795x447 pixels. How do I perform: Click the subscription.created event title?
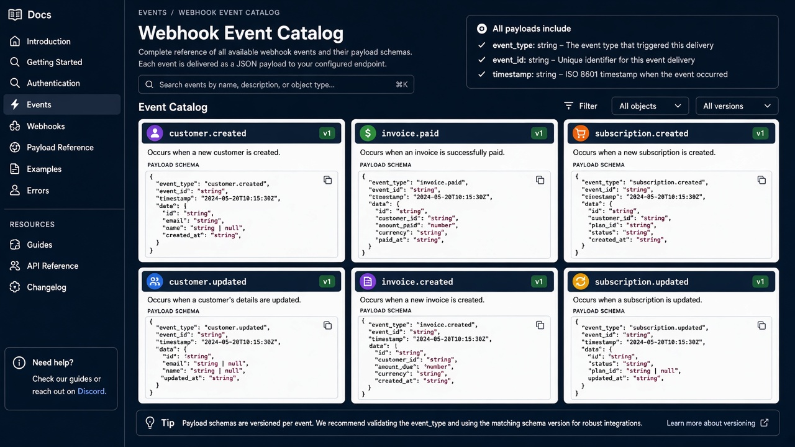642,133
